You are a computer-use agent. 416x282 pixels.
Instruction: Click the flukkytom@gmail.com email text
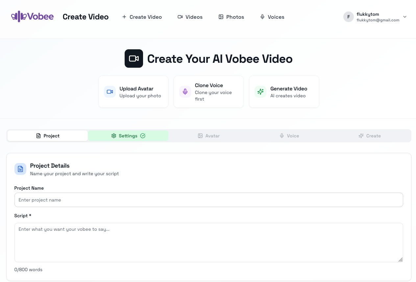pos(378,20)
